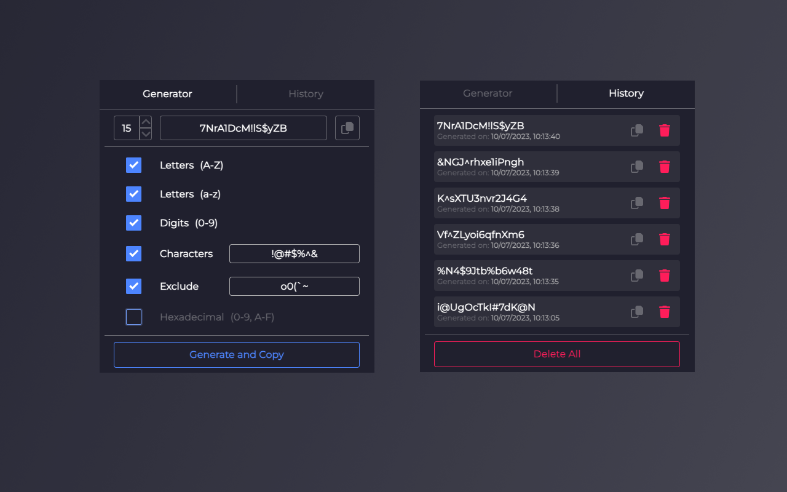Copy history entry 7NrA1DcM!lS$yZB
The width and height of the screenshot is (787, 492).
[x=636, y=130]
